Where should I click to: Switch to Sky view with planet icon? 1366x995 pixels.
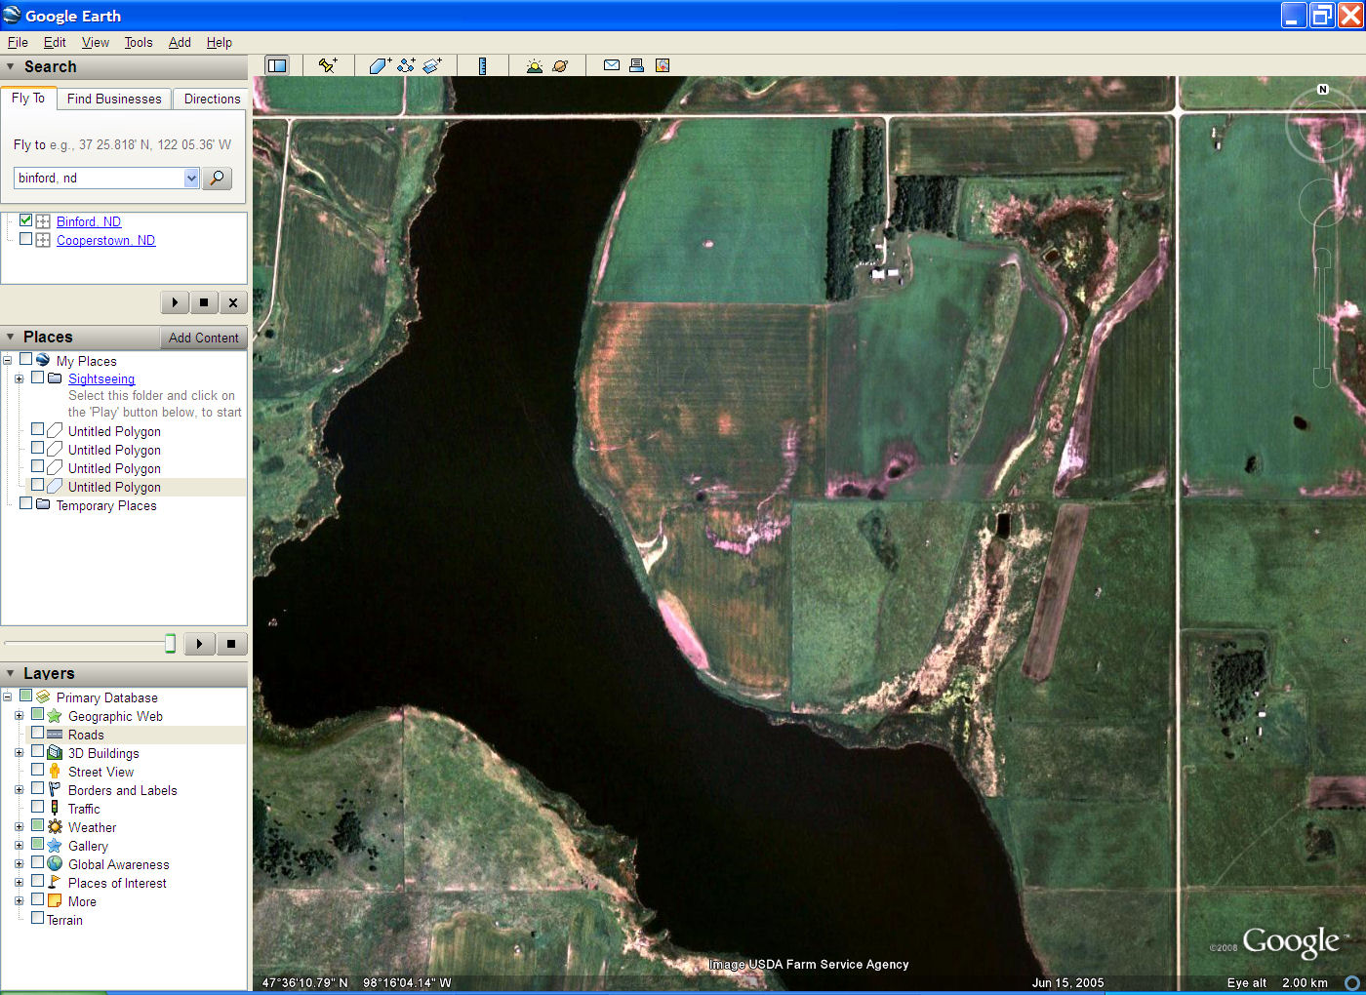(x=560, y=65)
